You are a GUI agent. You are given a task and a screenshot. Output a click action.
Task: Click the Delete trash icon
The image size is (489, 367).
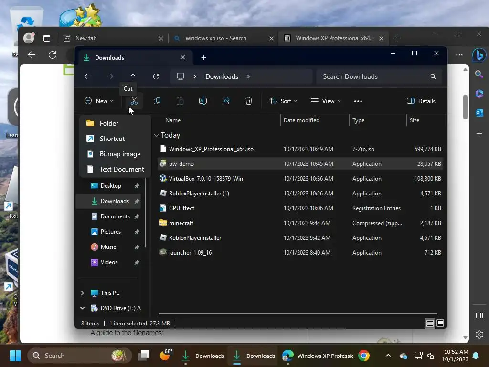(x=248, y=101)
